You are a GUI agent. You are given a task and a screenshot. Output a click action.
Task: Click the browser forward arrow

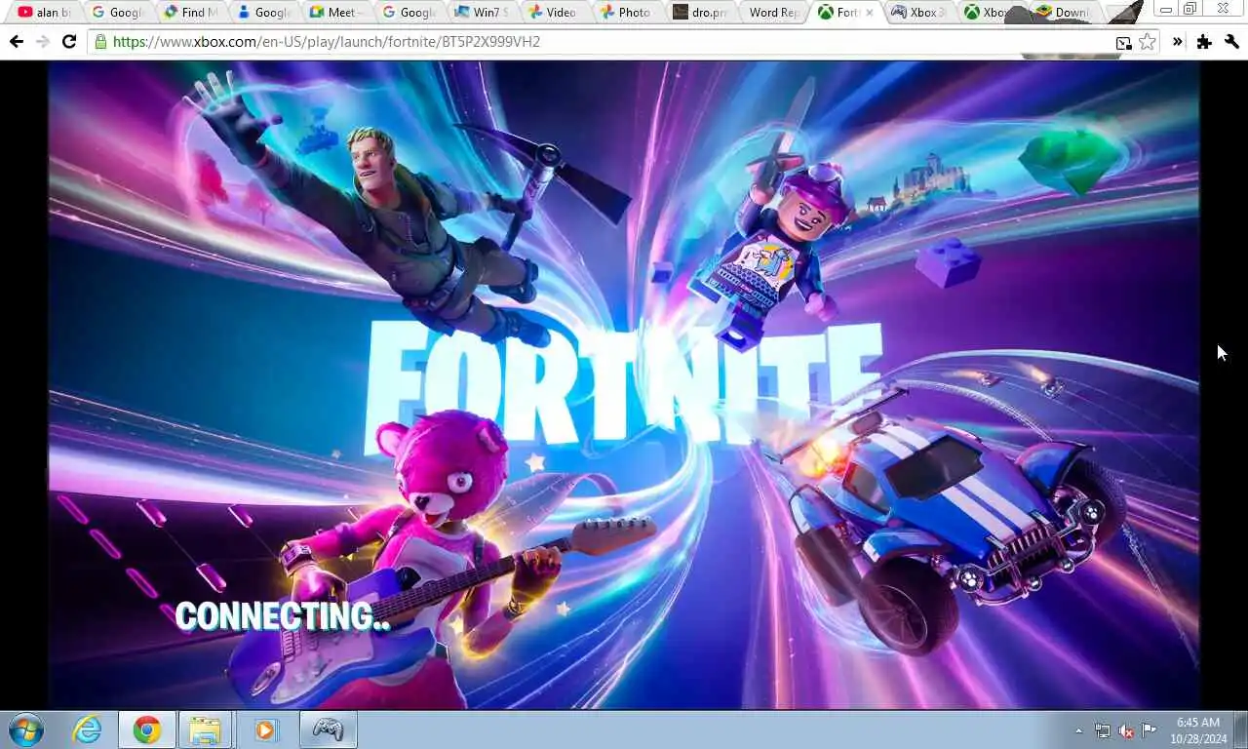point(42,42)
